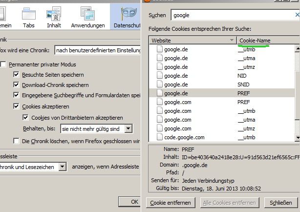Select the google.de __utmz cookie file icon
The width and height of the screenshot is (300, 212).
160,66
